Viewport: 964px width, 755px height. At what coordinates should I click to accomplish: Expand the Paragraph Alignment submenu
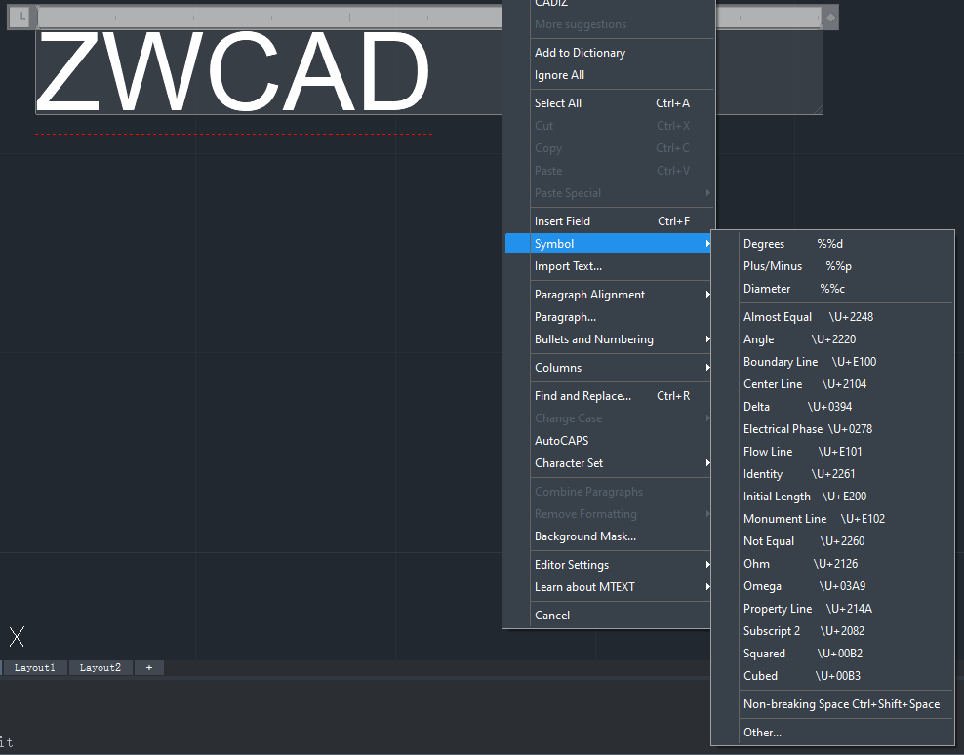coord(609,295)
